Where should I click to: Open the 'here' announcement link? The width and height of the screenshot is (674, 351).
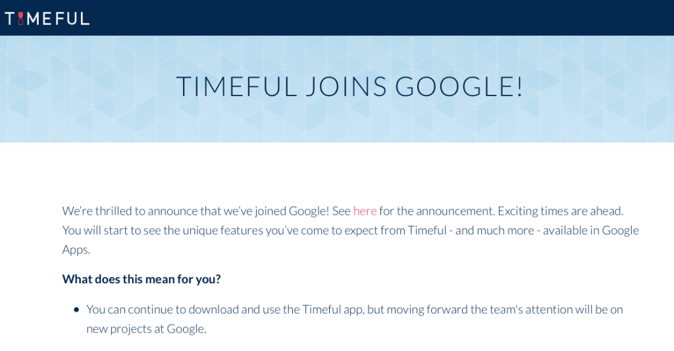pos(365,211)
